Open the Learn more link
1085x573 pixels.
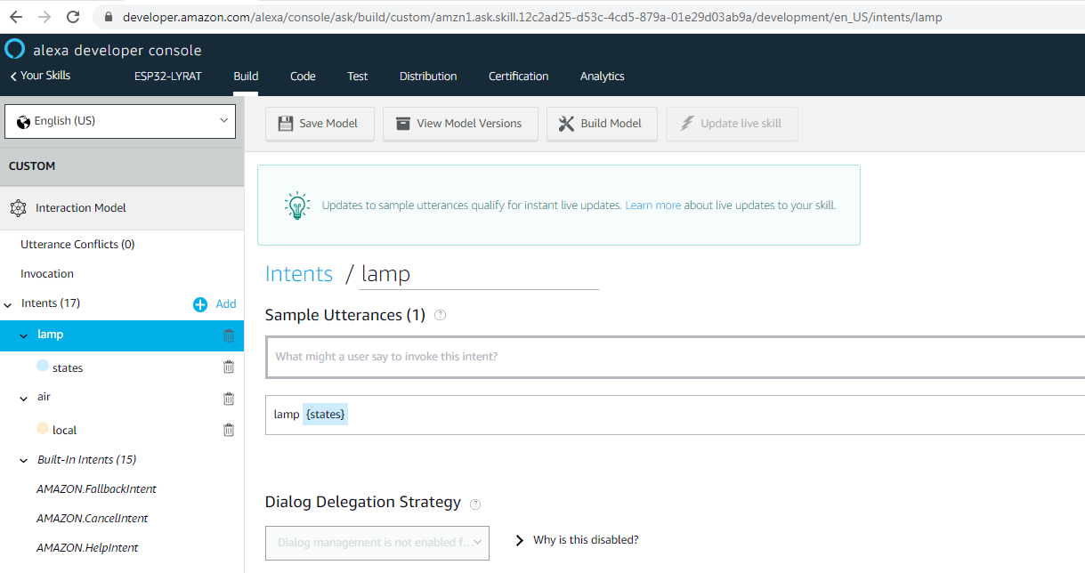[x=653, y=206]
